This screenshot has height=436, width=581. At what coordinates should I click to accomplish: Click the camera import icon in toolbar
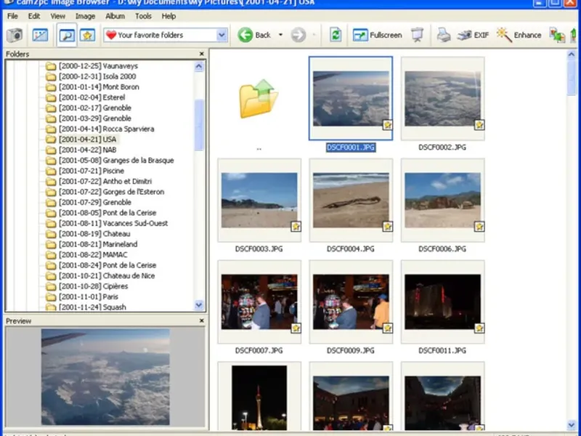click(x=15, y=35)
